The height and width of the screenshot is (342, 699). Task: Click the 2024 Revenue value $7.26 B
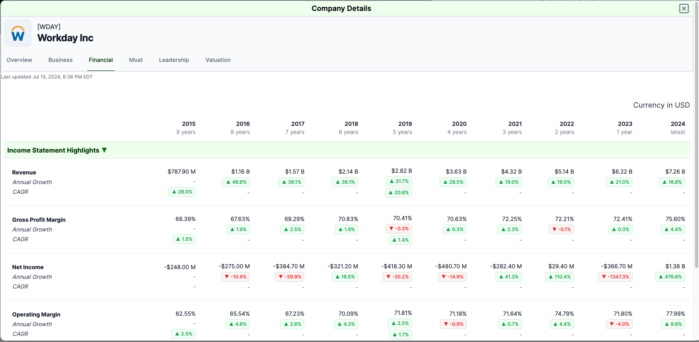(x=675, y=172)
